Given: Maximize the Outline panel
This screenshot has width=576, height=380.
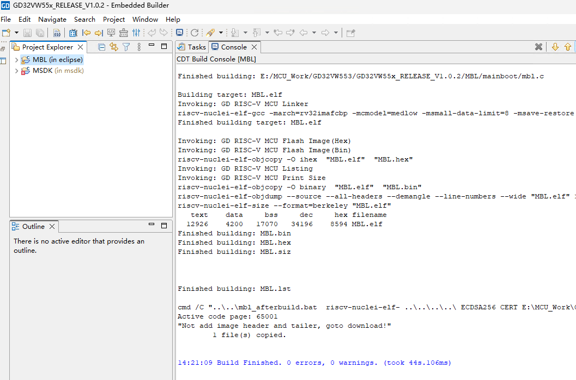Looking at the screenshot, I should 164,226.
